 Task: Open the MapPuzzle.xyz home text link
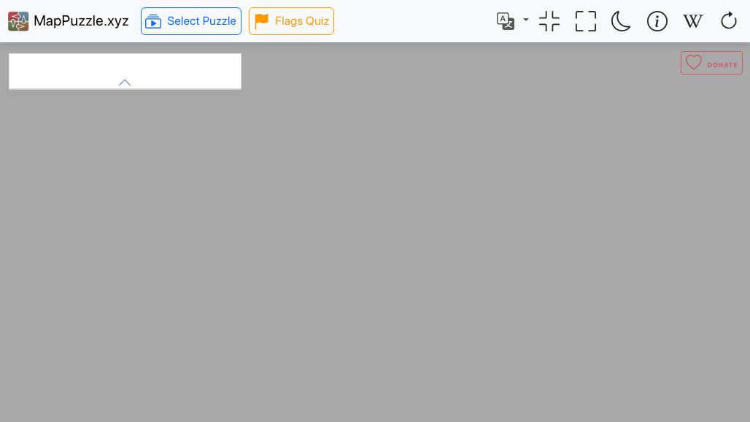coord(81,21)
